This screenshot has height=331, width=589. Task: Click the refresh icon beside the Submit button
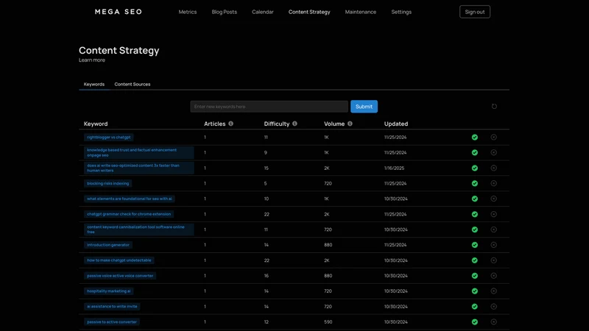[x=494, y=107]
